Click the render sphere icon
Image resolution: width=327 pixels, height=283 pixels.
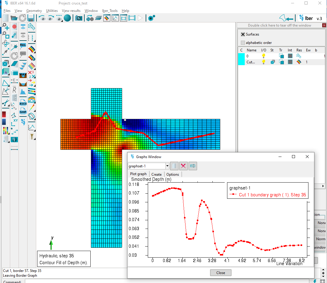(x=67, y=18)
